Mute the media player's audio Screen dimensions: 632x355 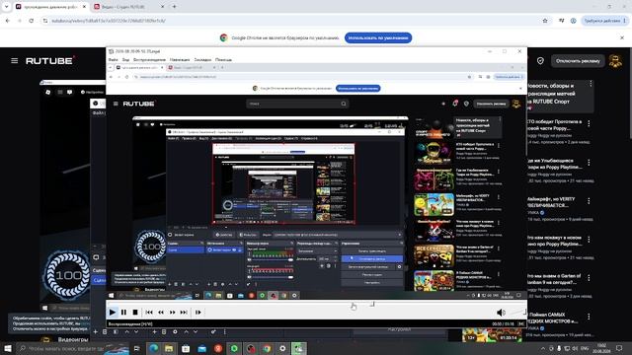click(x=501, y=312)
